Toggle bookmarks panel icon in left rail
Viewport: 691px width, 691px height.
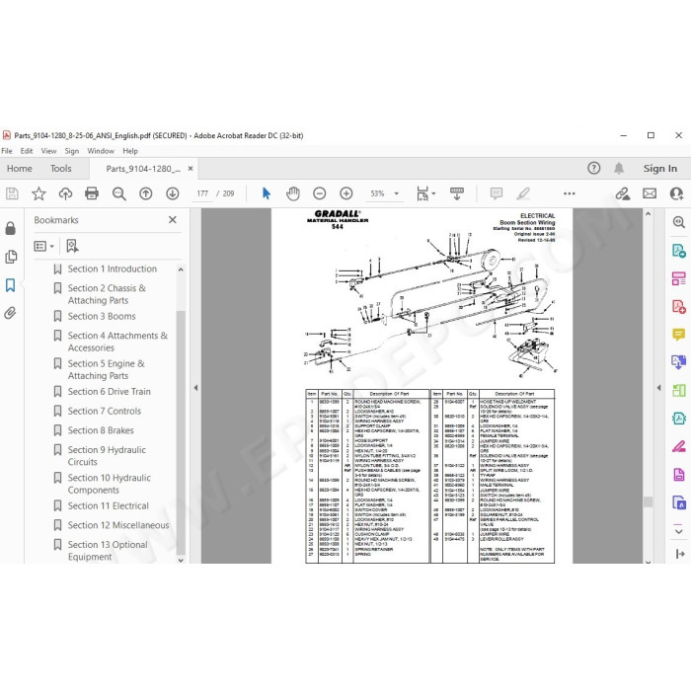pos(11,285)
